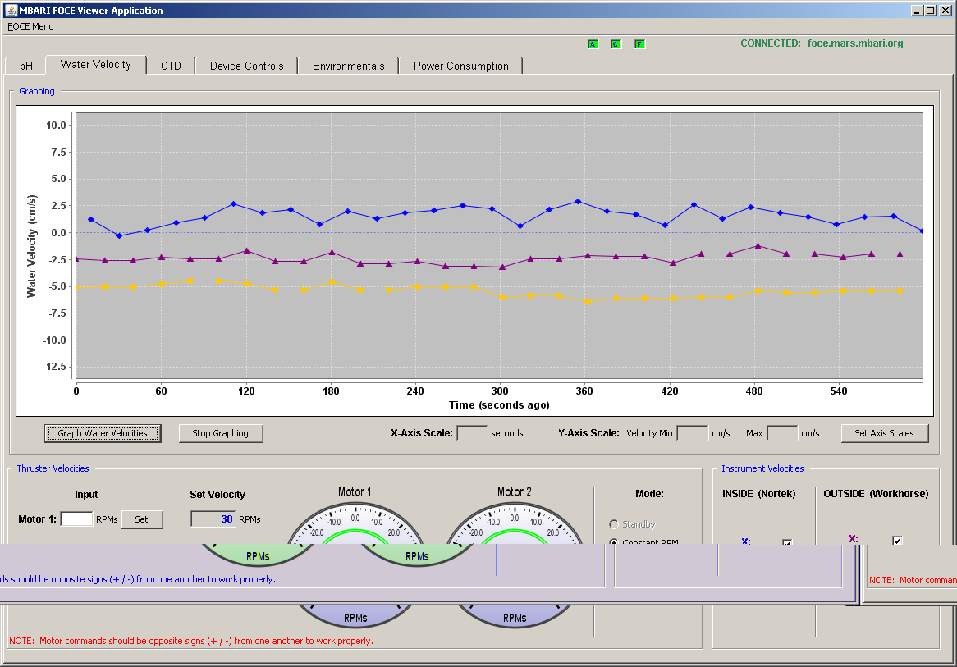Toggle the OUTSIDE Workhorse X checkbox
The width and height of the screenshot is (957, 667).
(x=897, y=540)
